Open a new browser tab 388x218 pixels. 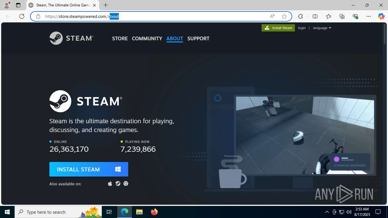pos(105,5)
